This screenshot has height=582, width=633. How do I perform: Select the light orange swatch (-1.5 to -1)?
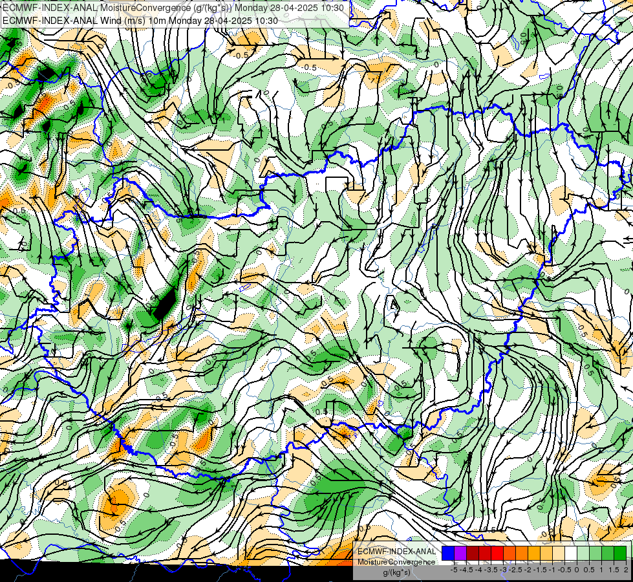tap(546, 554)
